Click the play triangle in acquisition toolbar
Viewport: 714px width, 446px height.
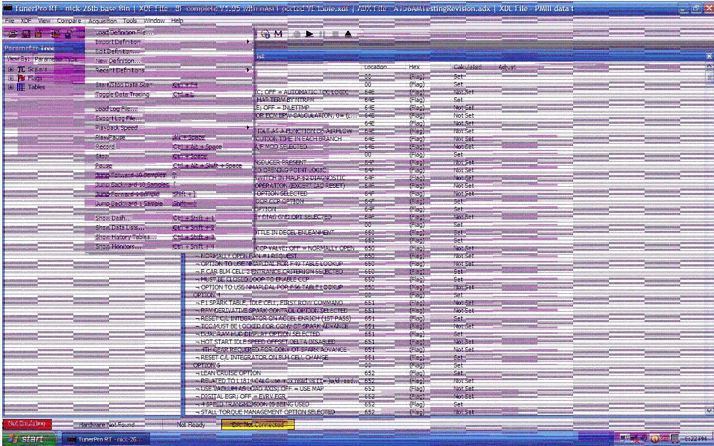pos(310,34)
